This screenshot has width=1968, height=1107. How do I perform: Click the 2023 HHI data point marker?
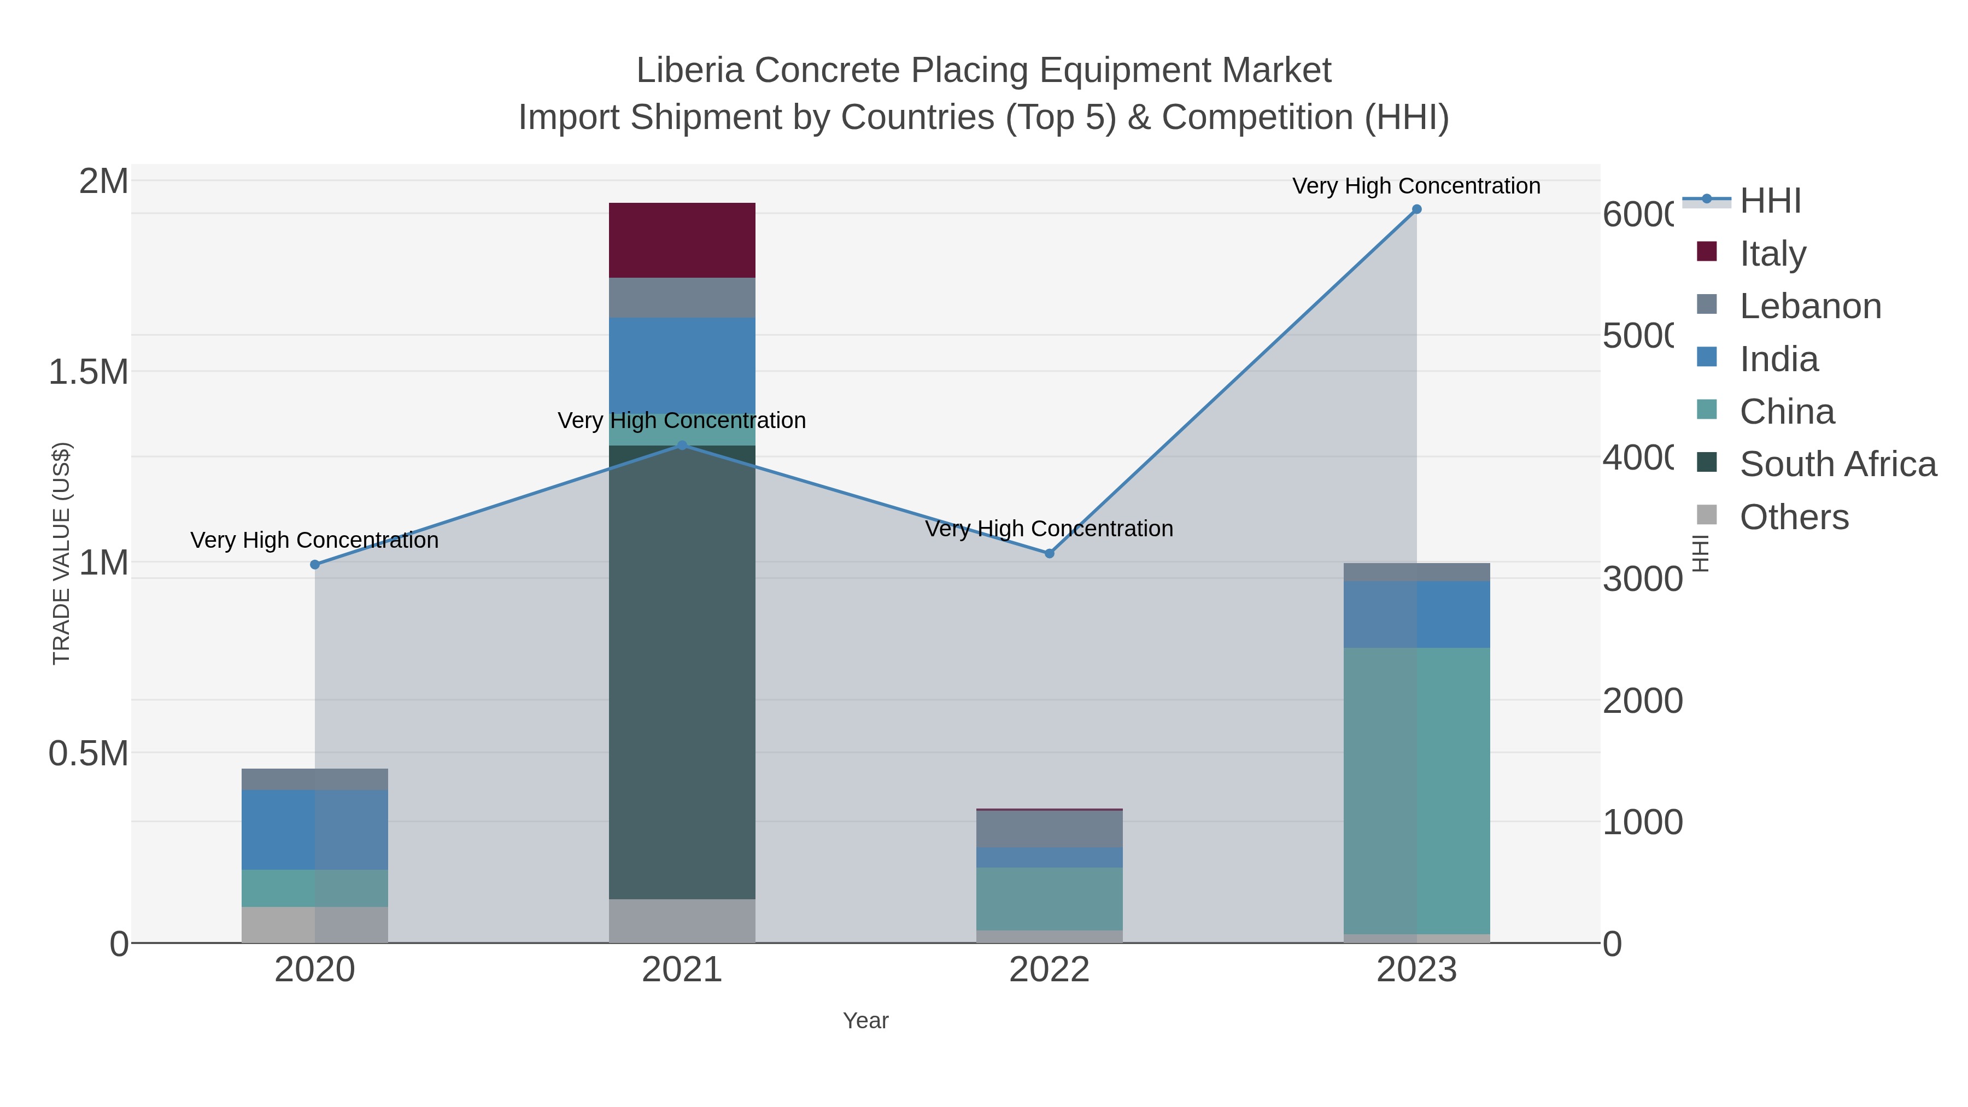(x=1416, y=209)
